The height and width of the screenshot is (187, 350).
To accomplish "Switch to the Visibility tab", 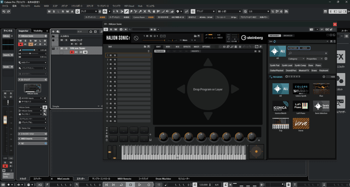I will [x=38, y=31].
